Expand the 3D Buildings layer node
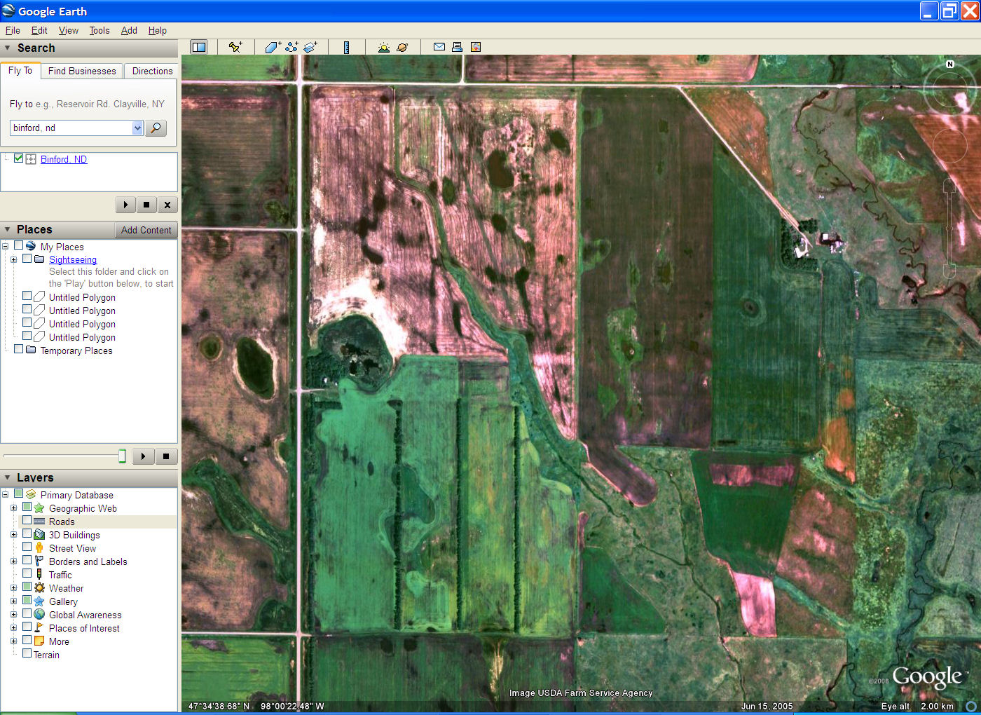 tap(13, 535)
